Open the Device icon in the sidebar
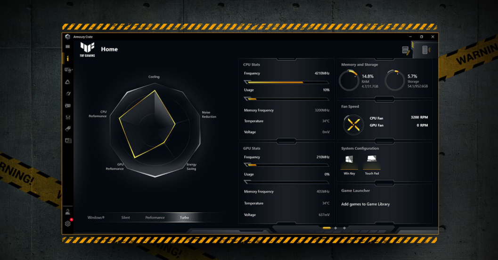This screenshot has width=498, height=260. (68, 70)
